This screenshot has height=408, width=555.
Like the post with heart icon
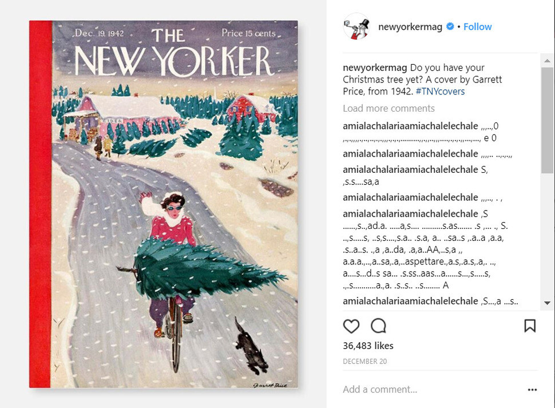(x=351, y=326)
